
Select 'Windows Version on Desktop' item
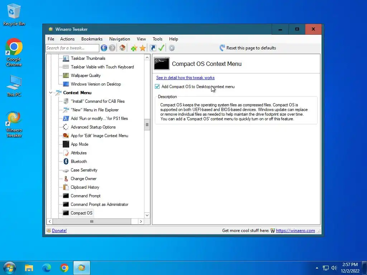pos(96,84)
